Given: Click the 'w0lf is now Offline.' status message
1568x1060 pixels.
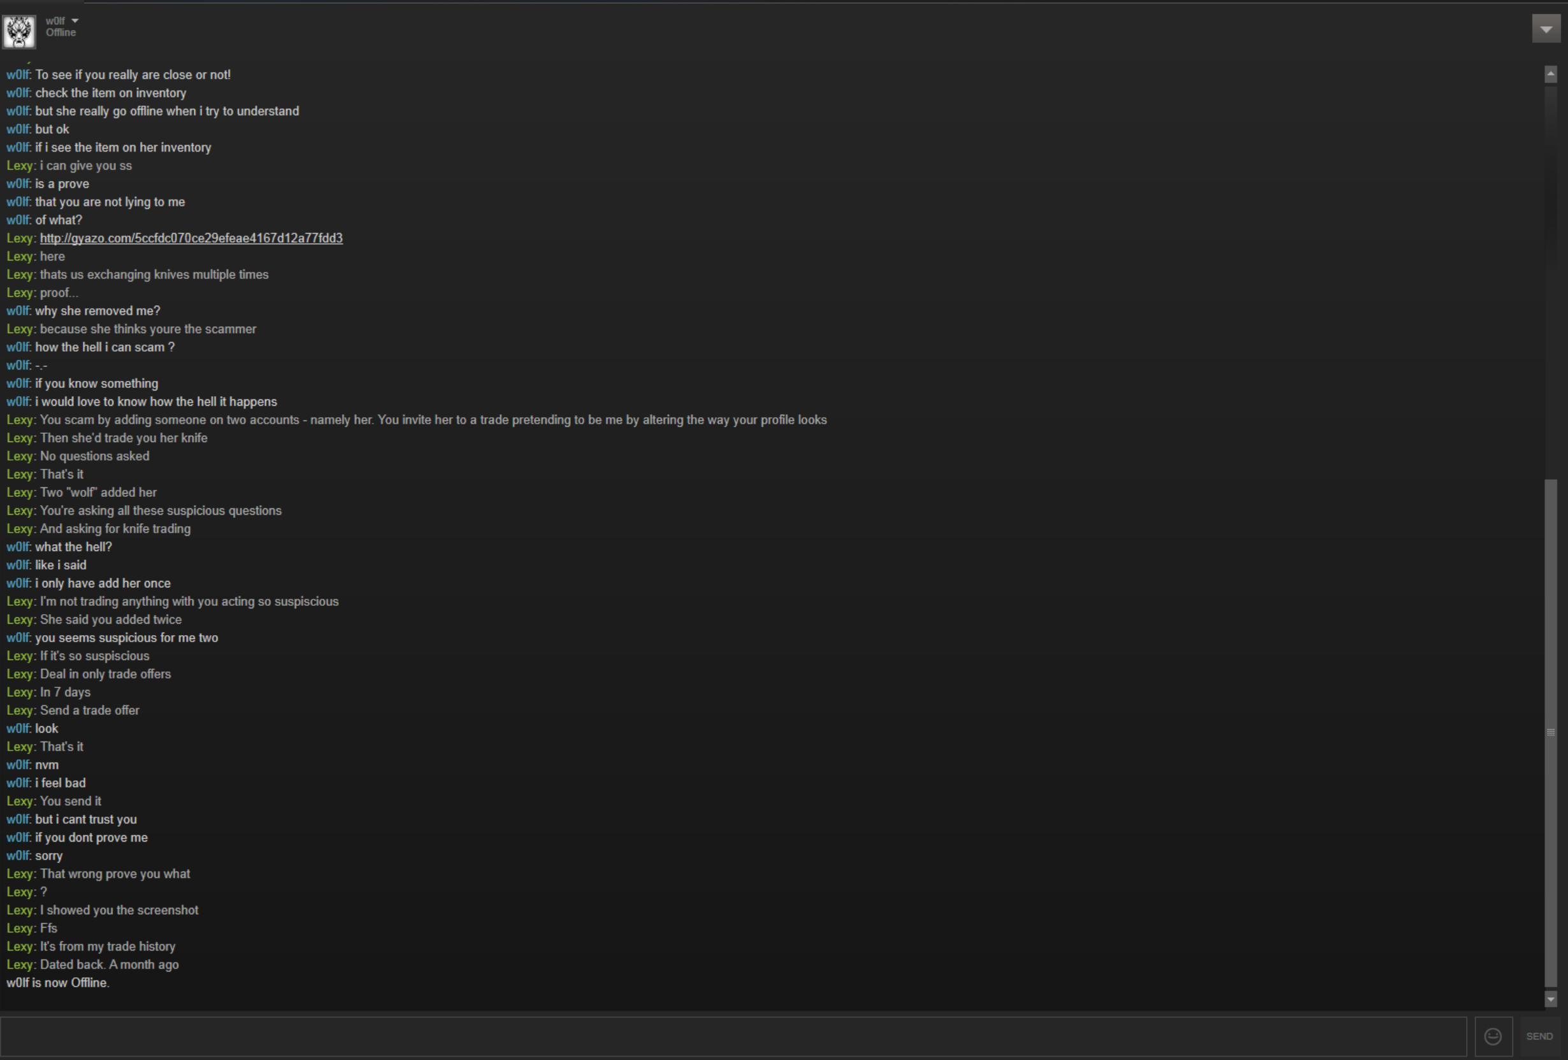Looking at the screenshot, I should click(58, 983).
